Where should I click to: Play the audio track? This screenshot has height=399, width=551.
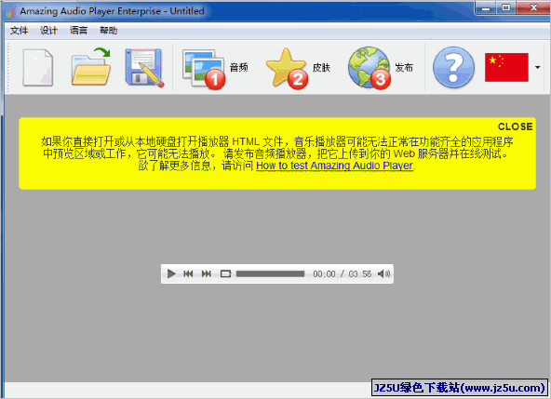point(171,273)
